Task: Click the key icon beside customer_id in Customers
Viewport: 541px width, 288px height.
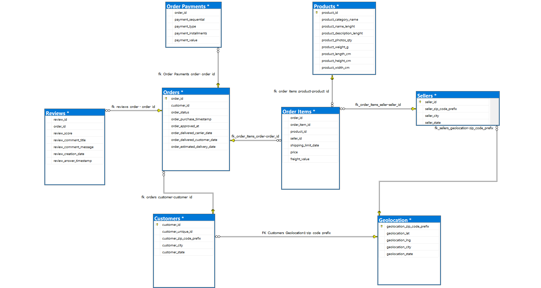Action: click(x=157, y=225)
